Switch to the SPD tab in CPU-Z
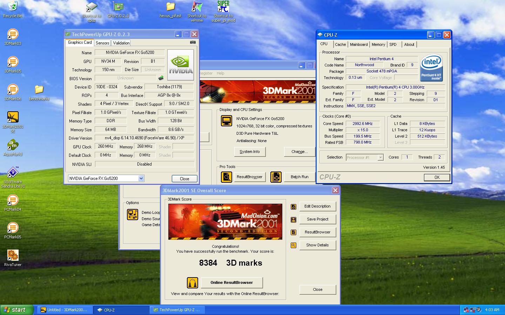Image resolution: width=505 pixels, height=315 pixels. pos(393,44)
